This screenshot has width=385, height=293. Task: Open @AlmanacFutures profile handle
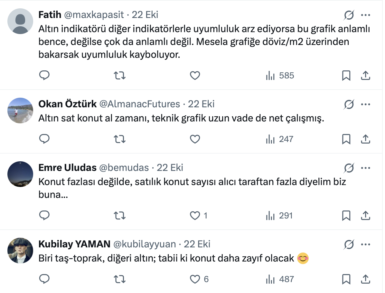(140, 104)
